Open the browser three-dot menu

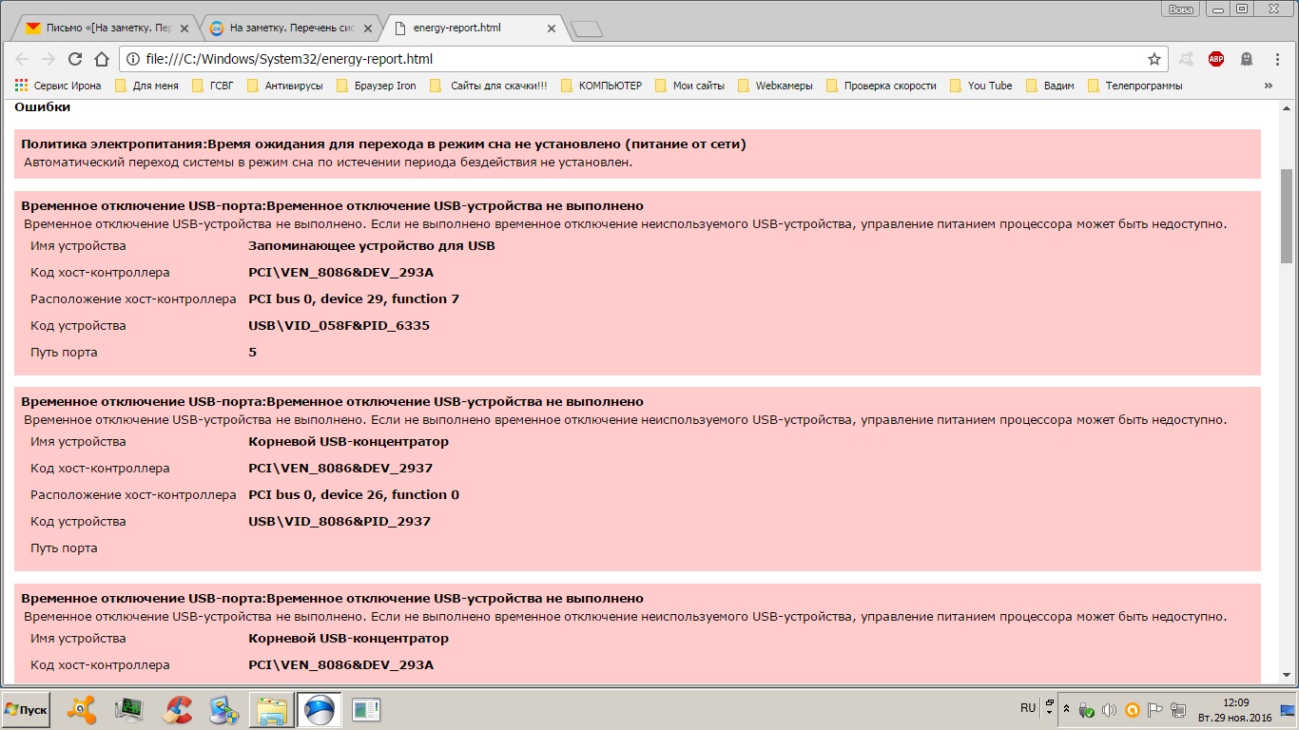pyautogui.click(x=1276, y=59)
